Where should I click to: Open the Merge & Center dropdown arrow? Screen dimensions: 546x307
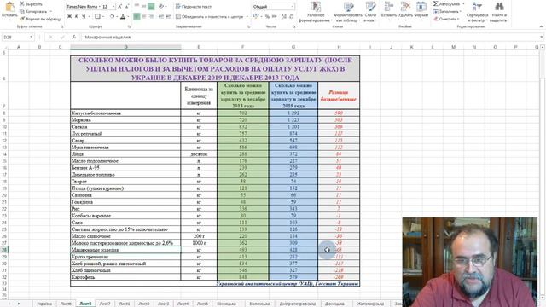(247, 16)
